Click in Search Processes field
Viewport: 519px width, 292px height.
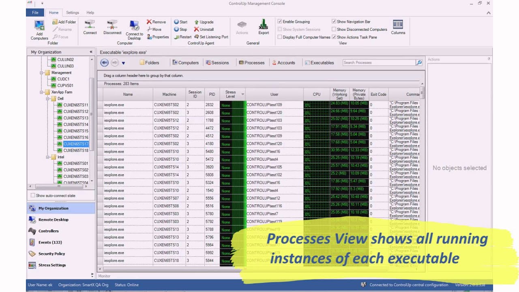(x=379, y=62)
